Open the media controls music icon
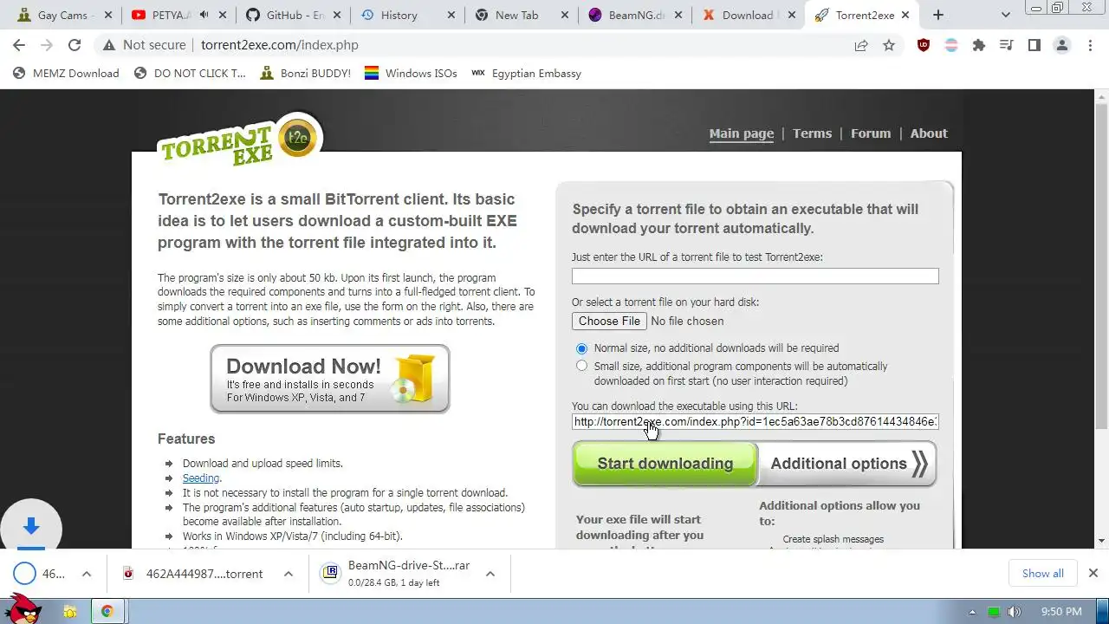The image size is (1109, 624). click(x=1007, y=45)
